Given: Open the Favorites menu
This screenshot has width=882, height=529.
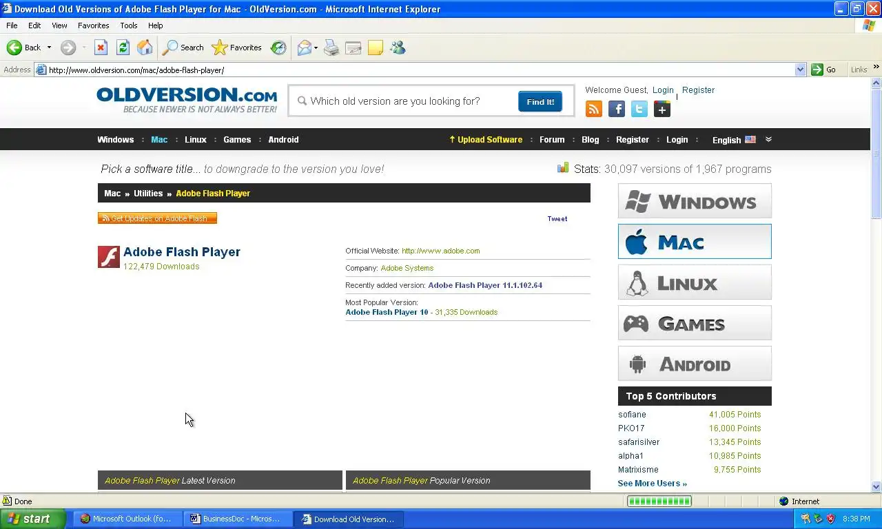Looking at the screenshot, I should click(93, 25).
